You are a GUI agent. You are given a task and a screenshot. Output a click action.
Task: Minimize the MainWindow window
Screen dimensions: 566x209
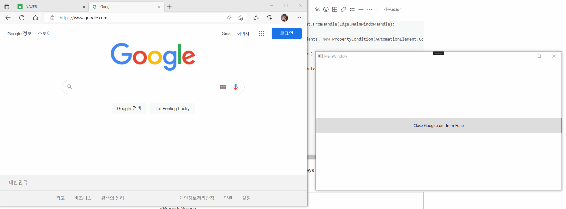coord(525,56)
